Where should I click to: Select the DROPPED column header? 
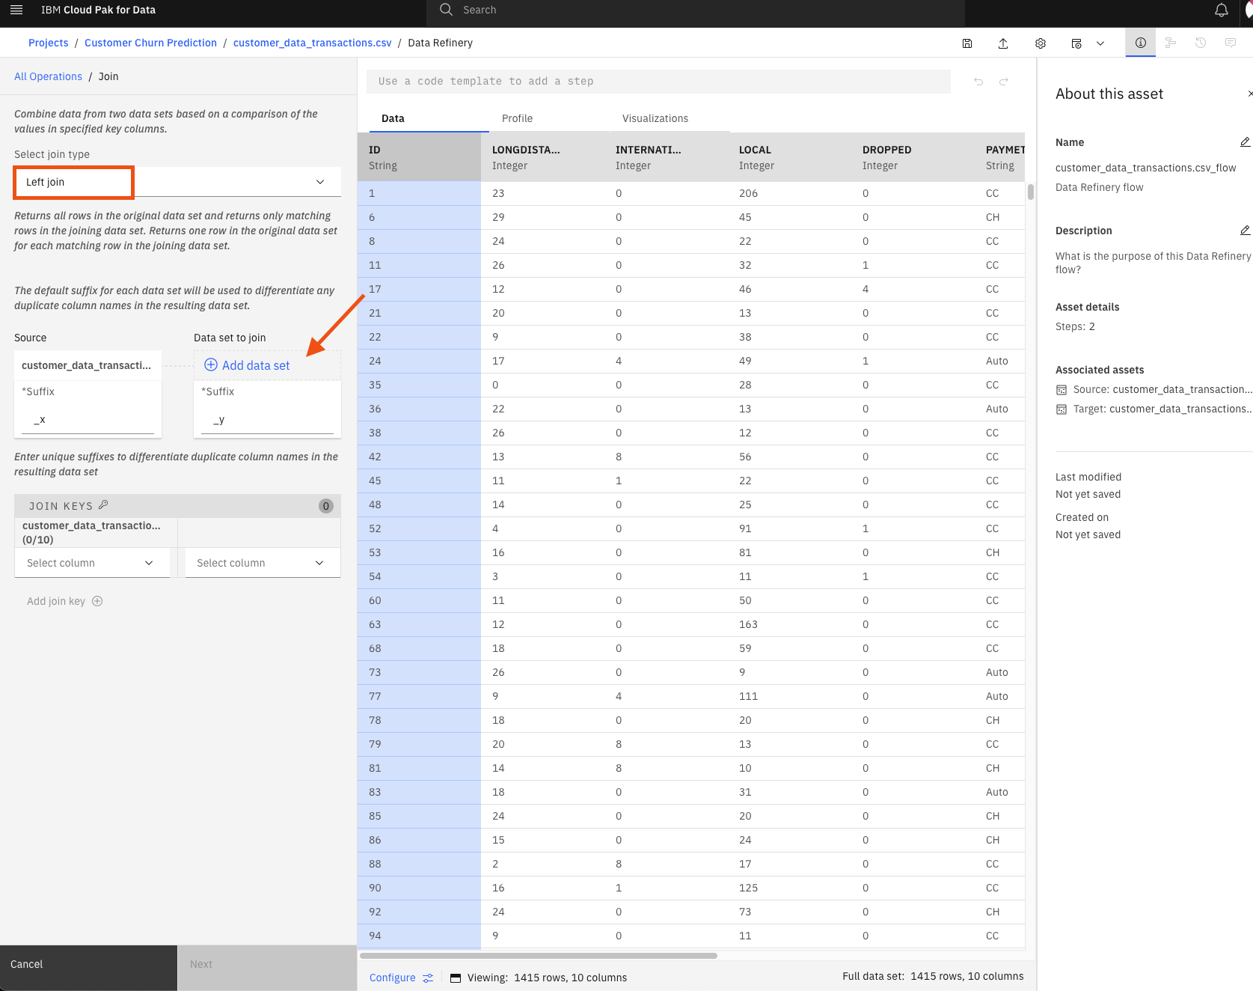click(x=913, y=157)
